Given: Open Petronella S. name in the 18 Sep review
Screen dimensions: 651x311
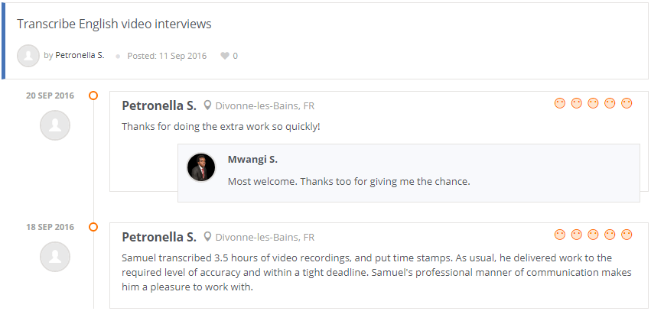Looking at the screenshot, I should 159,237.
